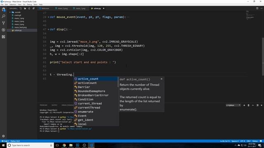This screenshot has height=148, width=264.
Task: Click New File icon in explorer header
Action: (x=21, y=8)
